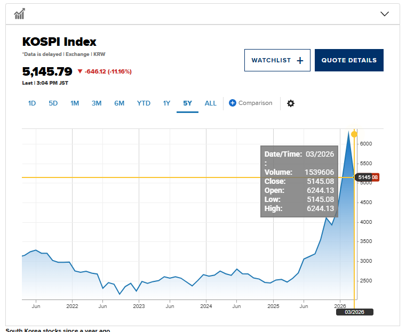Click the Volume 1539606 tooltip value
Image resolution: width=406 pixels, height=332 pixels.
319,172
